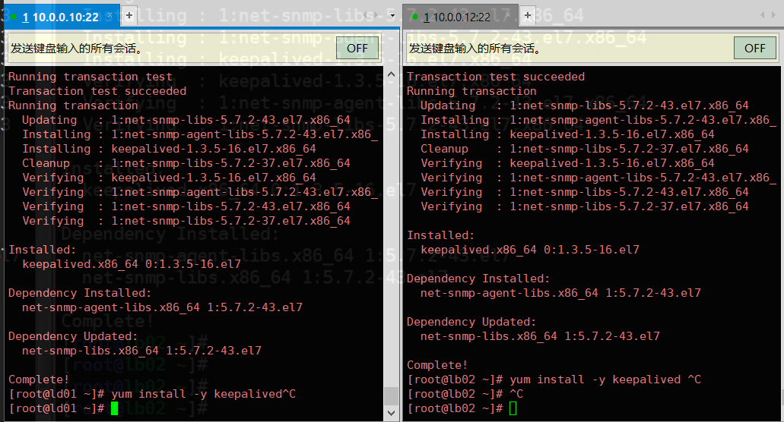Image resolution: width=784 pixels, height=422 pixels.
Task: Click 'net-snmp-agent-libs.x86_64' dependency line in right terminal
Action: point(560,293)
